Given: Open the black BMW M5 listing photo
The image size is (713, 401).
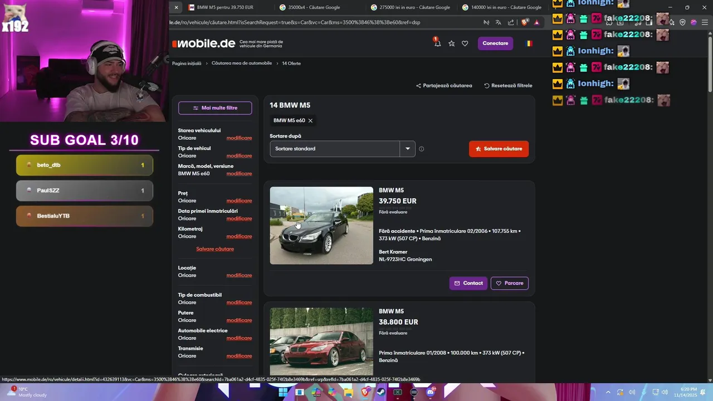Looking at the screenshot, I should click(321, 226).
